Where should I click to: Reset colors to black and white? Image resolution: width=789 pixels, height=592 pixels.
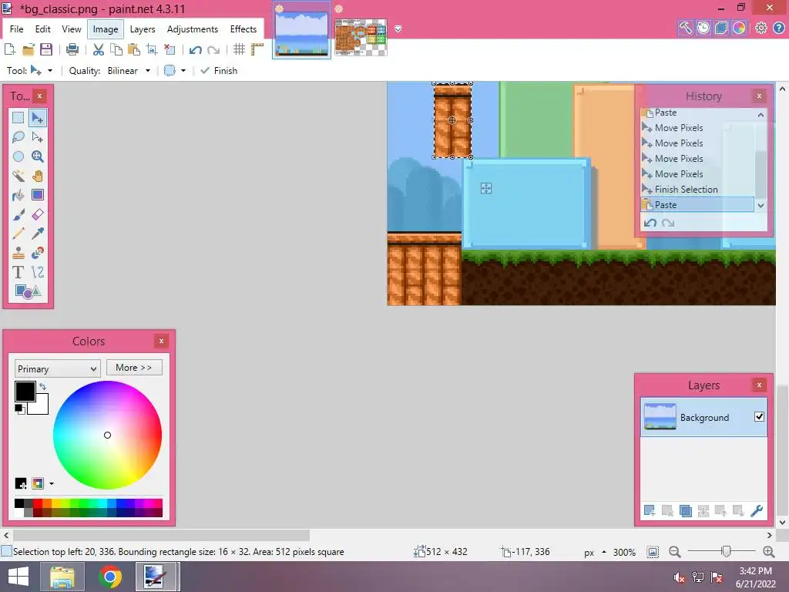click(19, 409)
